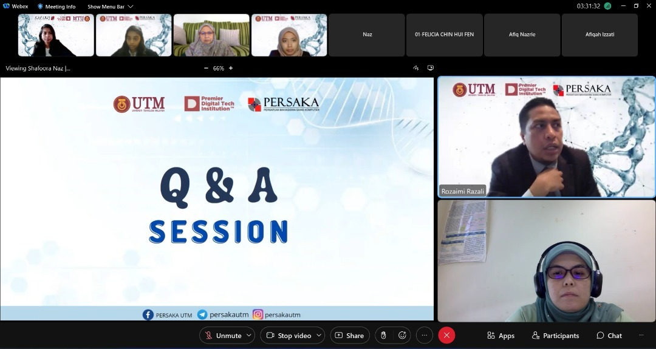Open Meeting Info

56,7
